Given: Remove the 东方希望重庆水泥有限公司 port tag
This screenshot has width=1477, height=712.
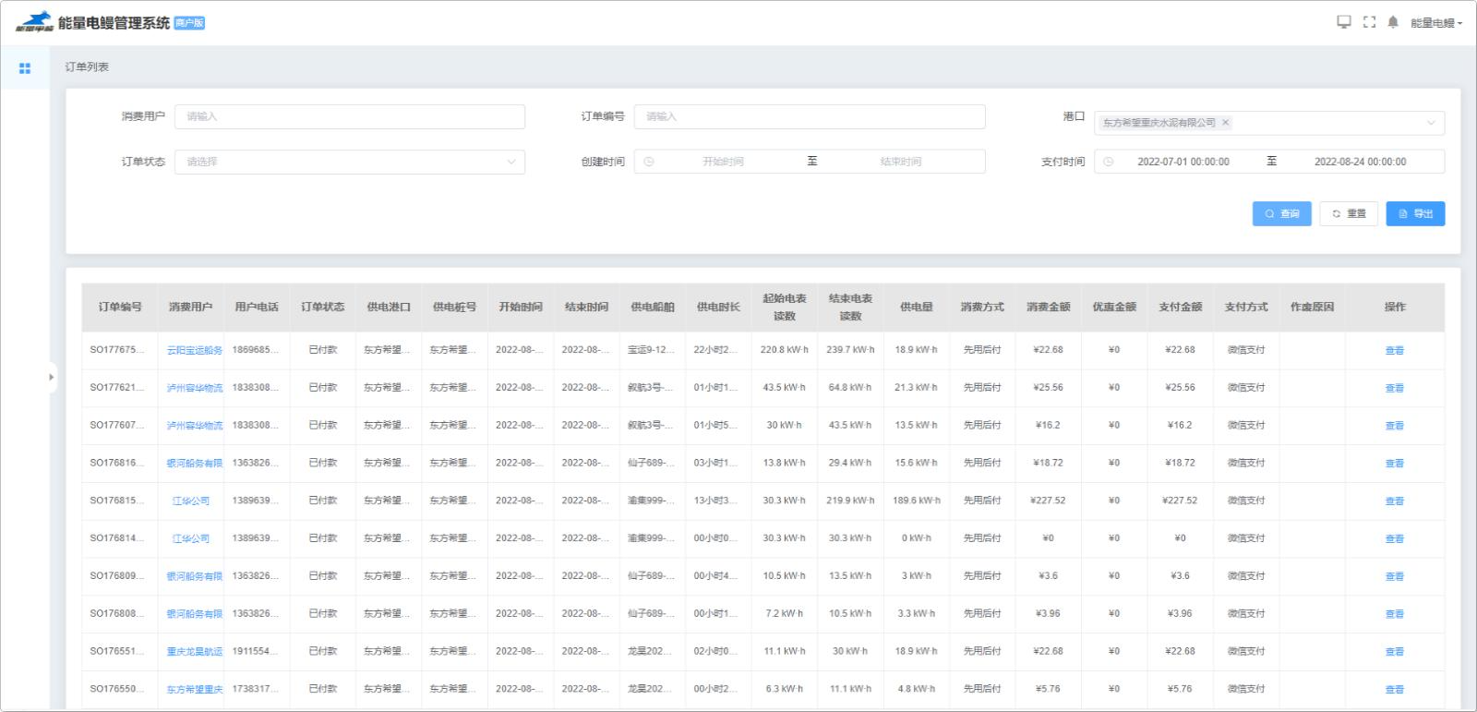Looking at the screenshot, I should 1225,123.
